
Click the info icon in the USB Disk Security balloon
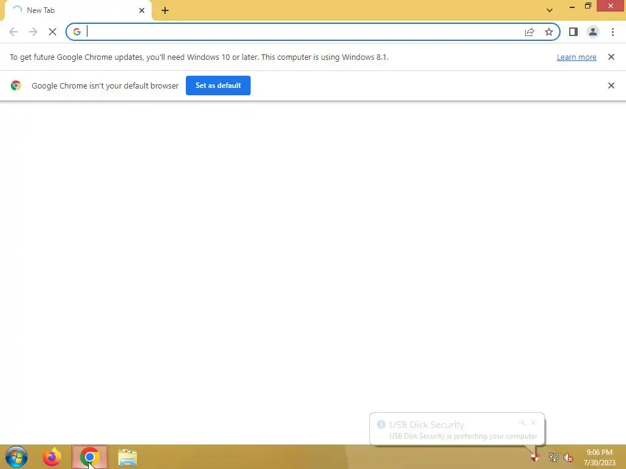point(381,424)
